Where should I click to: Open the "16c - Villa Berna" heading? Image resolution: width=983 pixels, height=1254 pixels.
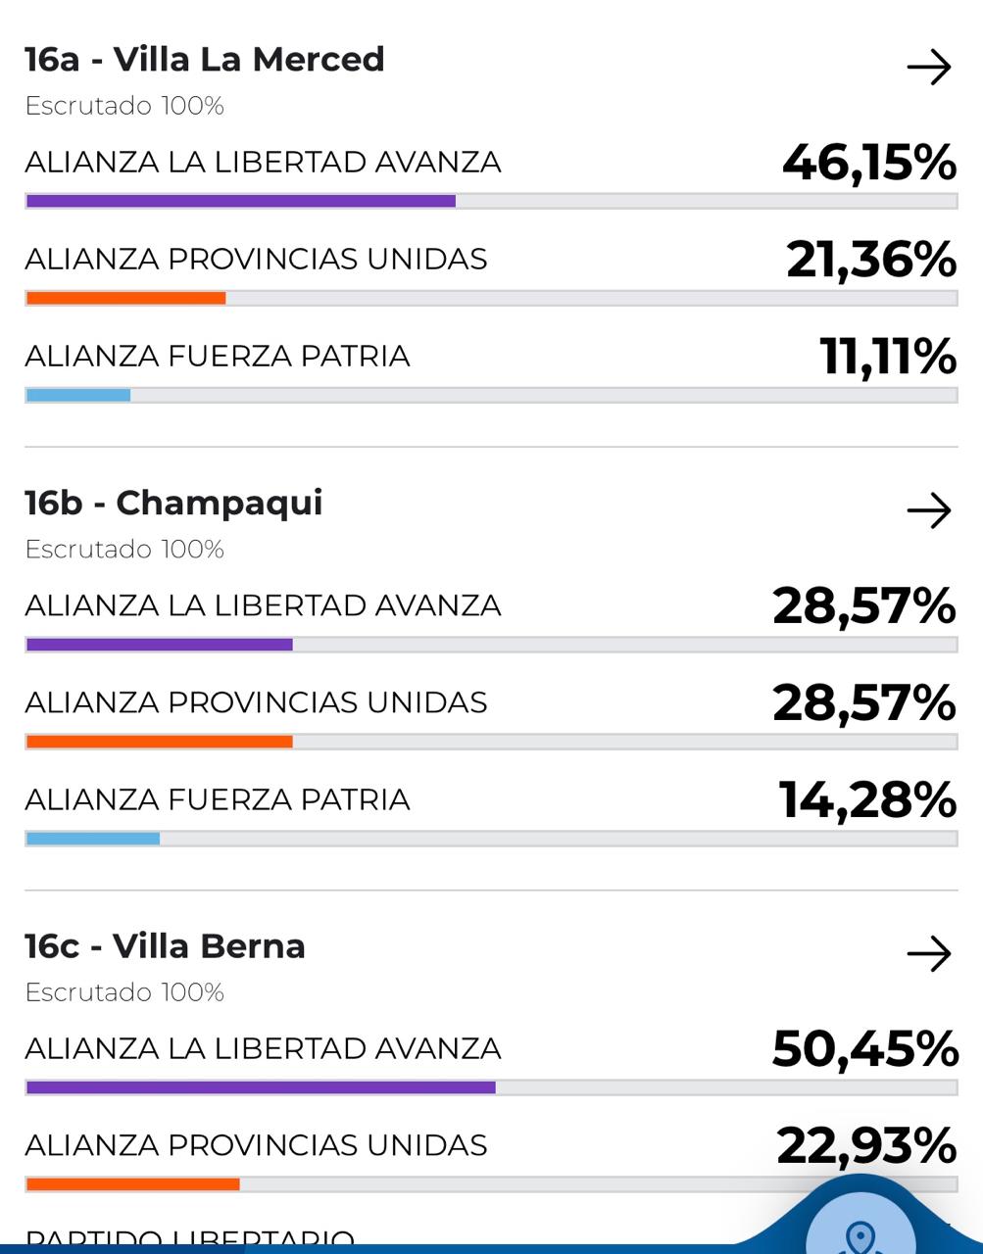tap(165, 946)
